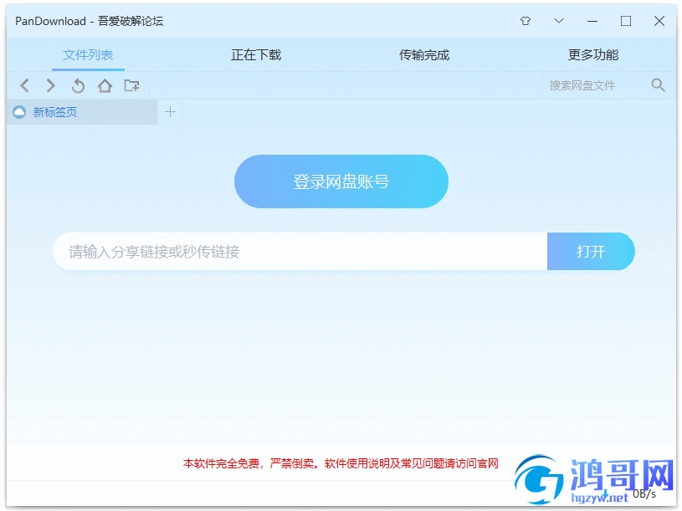The height and width of the screenshot is (511, 682).
Task: Click the 0B/s speed indicator
Action: [x=644, y=493]
